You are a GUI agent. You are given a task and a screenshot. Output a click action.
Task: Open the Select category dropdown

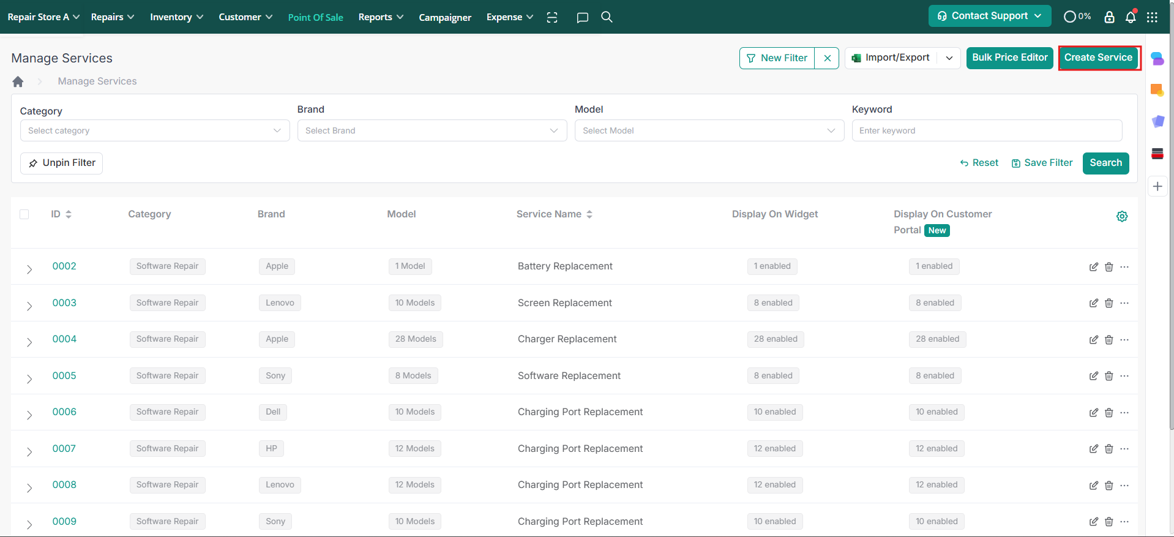[x=154, y=130]
